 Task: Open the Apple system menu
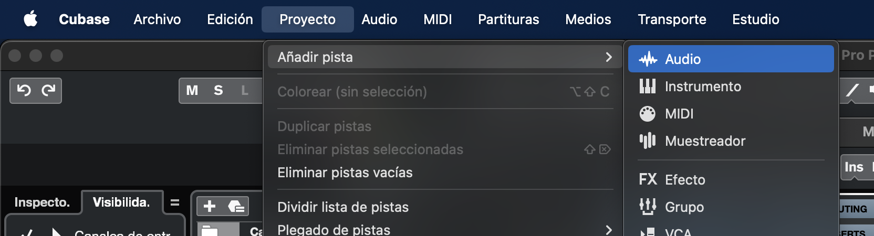click(31, 19)
